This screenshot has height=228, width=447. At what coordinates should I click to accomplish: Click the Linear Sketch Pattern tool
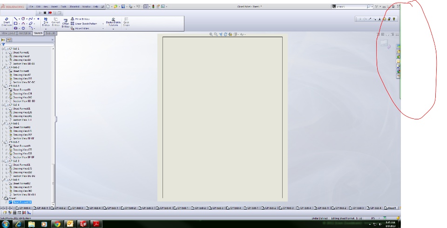coord(84,24)
